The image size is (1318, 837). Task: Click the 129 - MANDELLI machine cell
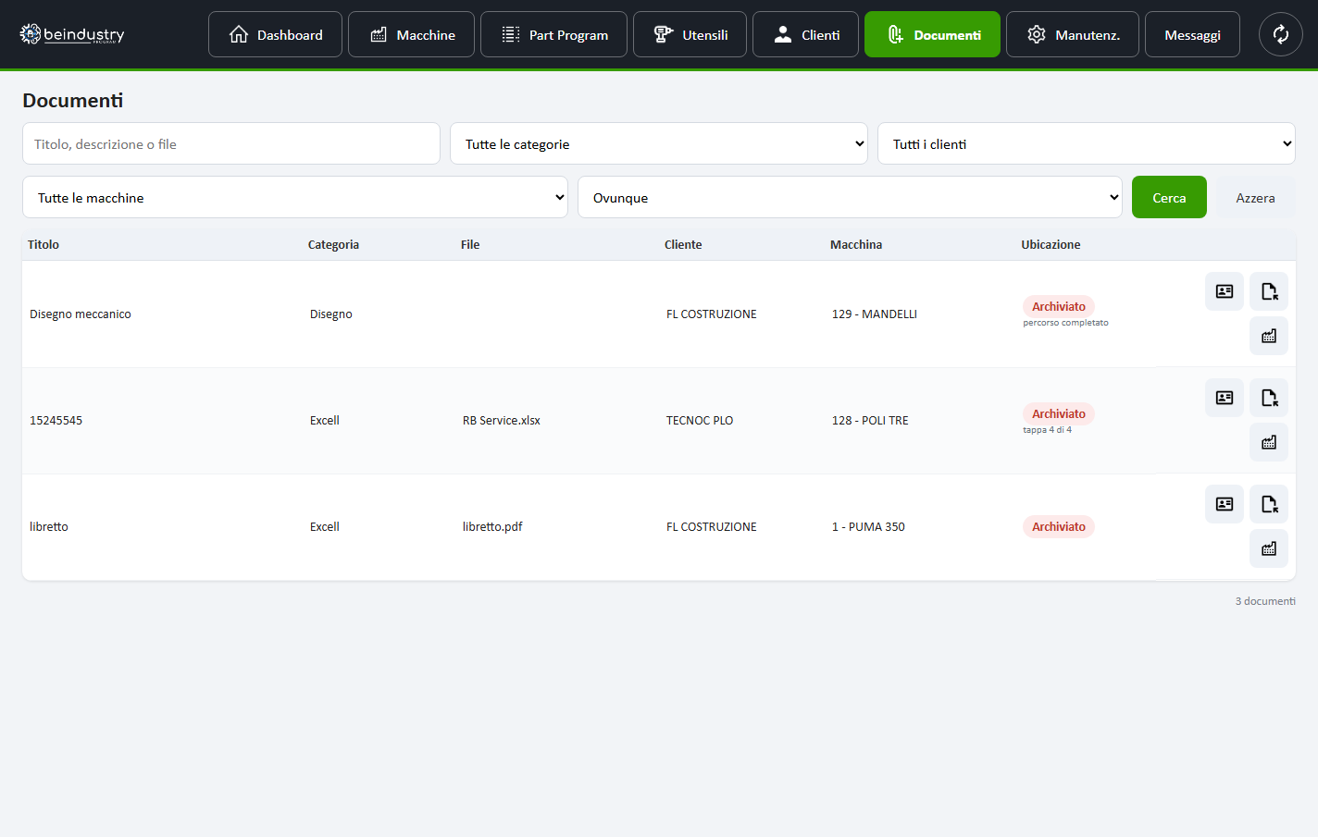click(x=875, y=314)
